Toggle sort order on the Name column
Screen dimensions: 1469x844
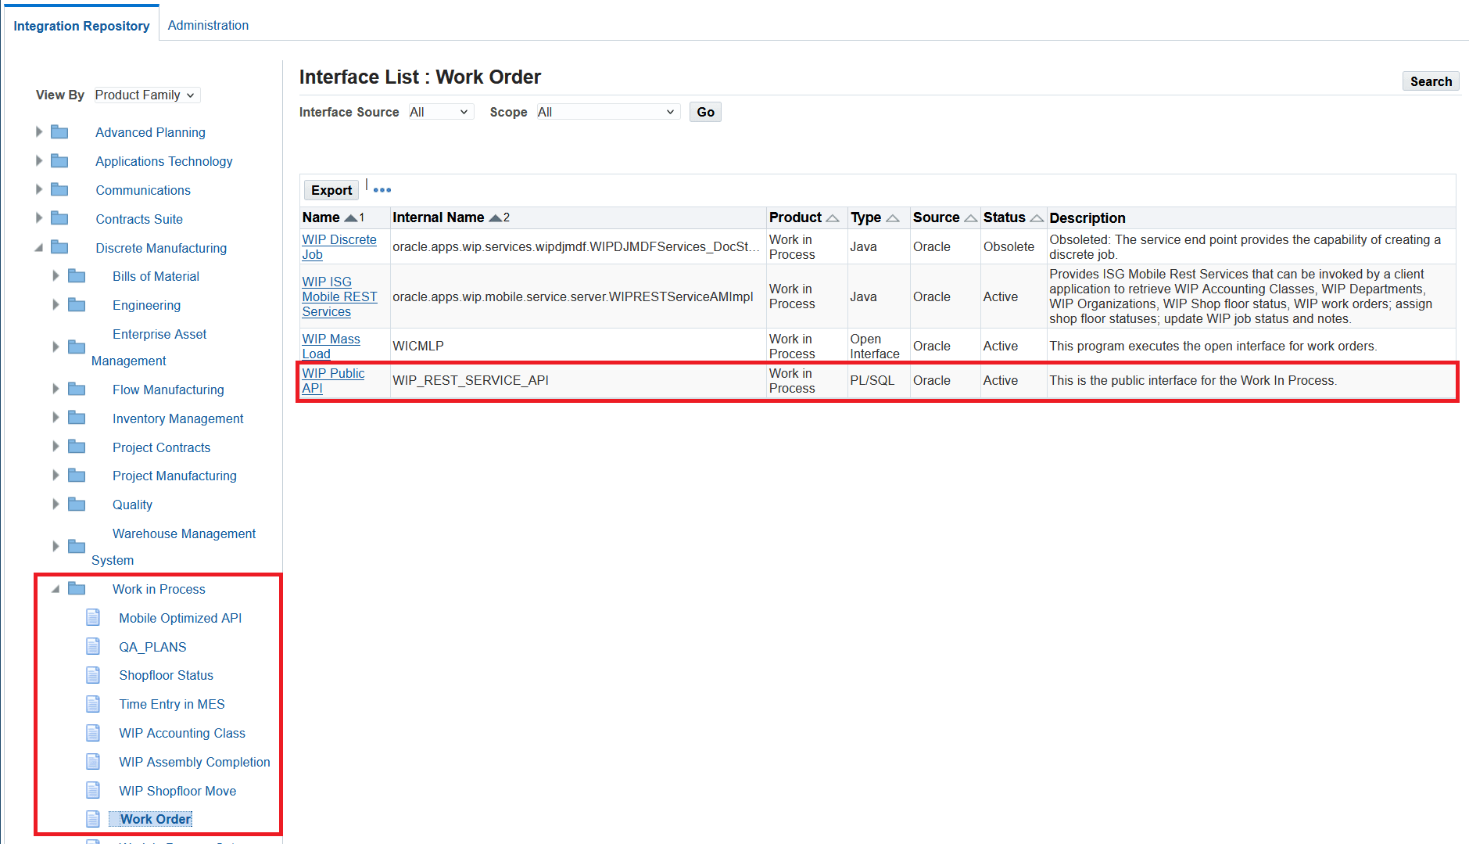tap(351, 217)
